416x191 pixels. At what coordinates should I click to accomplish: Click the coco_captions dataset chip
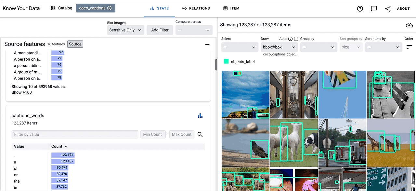[x=96, y=8]
